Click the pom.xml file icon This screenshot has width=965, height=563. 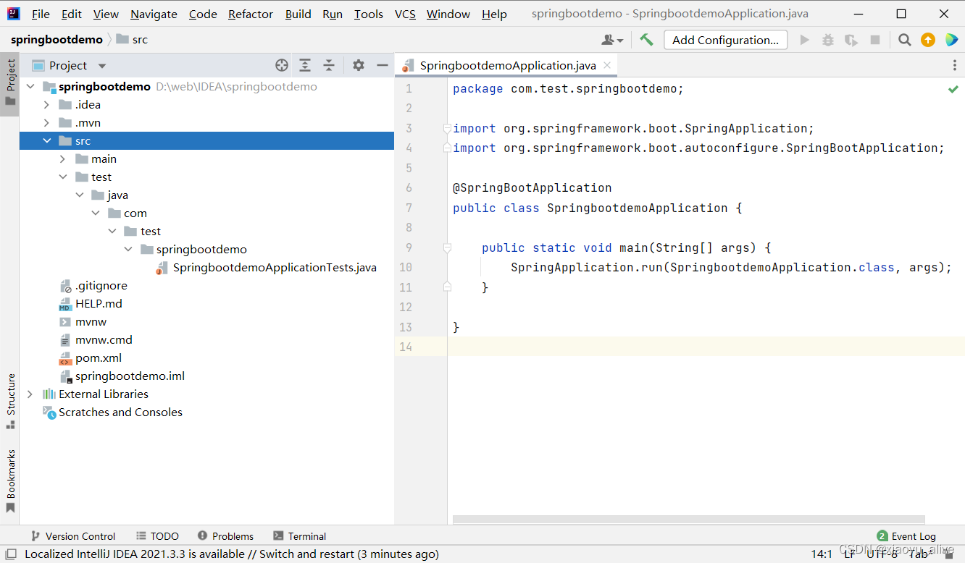pyautogui.click(x=65, y=358)
